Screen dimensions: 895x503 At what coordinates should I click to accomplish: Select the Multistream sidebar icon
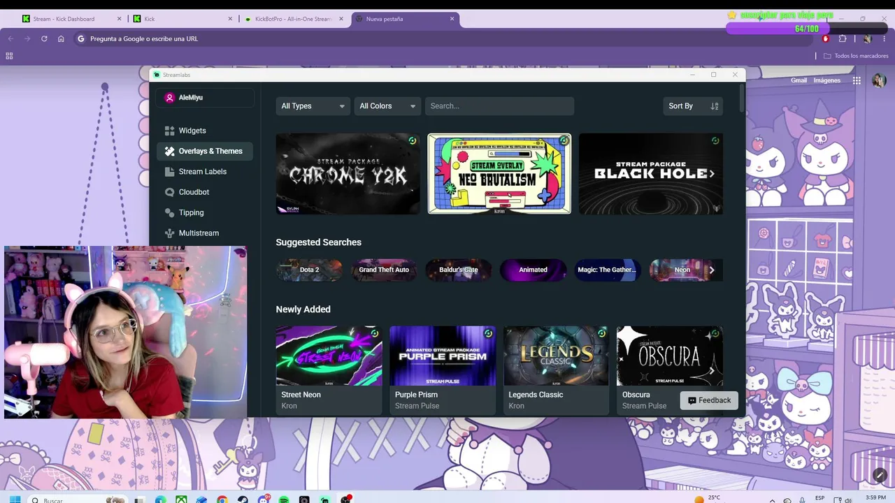pos(169,233)
